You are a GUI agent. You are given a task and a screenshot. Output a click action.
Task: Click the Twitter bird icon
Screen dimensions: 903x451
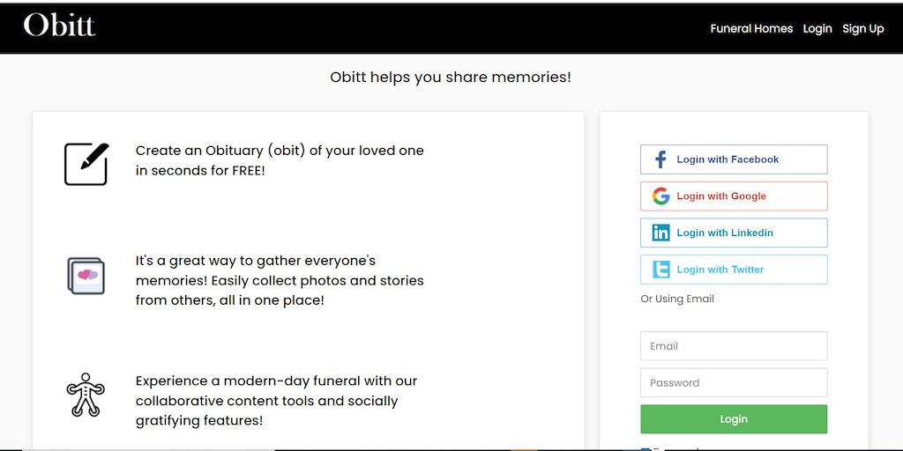tap(660, 270)
